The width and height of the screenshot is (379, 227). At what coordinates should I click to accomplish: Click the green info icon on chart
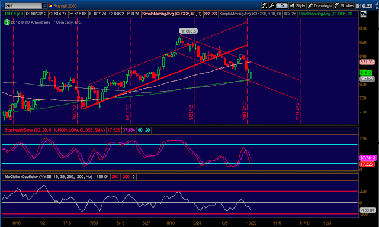7,22
